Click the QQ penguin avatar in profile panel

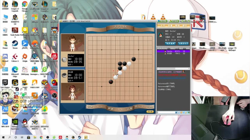pos(160,35)
